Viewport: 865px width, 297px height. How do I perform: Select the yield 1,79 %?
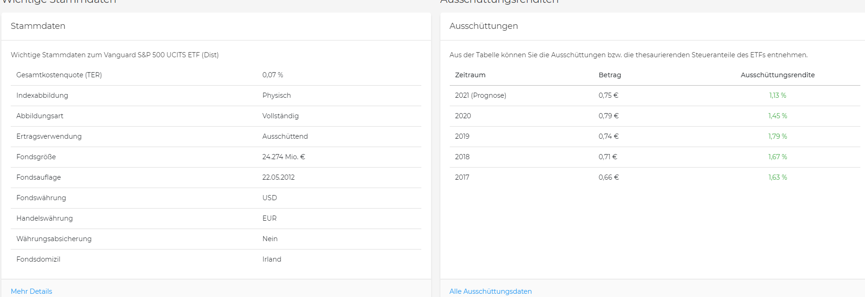[778, 136]
